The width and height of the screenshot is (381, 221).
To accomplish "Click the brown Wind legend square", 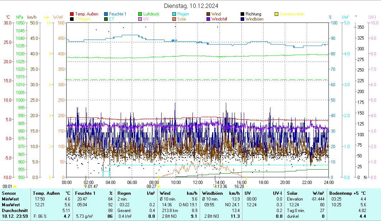I will point(208,14).
